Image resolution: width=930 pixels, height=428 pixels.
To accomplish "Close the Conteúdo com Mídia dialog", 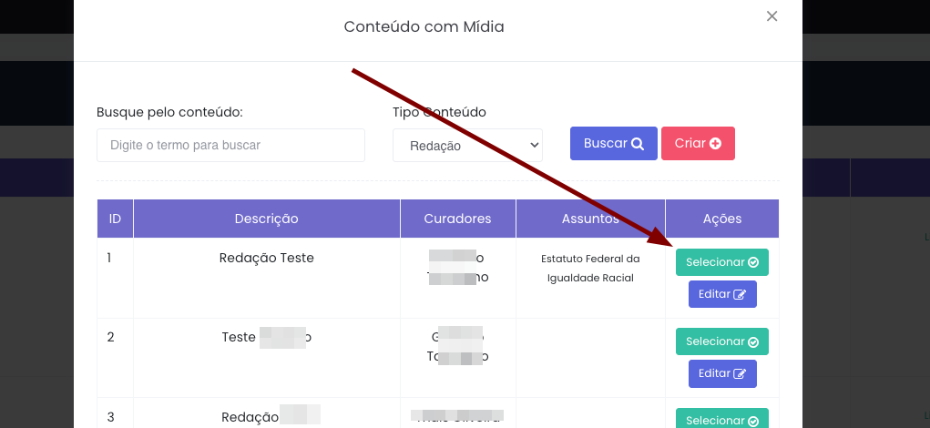I will [x=772, y=16].
